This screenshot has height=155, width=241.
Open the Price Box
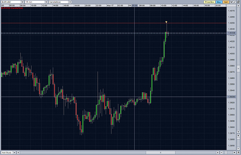click(x=209, y=2)
